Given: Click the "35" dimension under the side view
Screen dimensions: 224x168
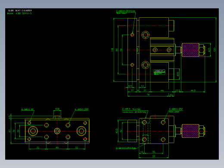Looking at the screenshot, I should click(154, 152).
